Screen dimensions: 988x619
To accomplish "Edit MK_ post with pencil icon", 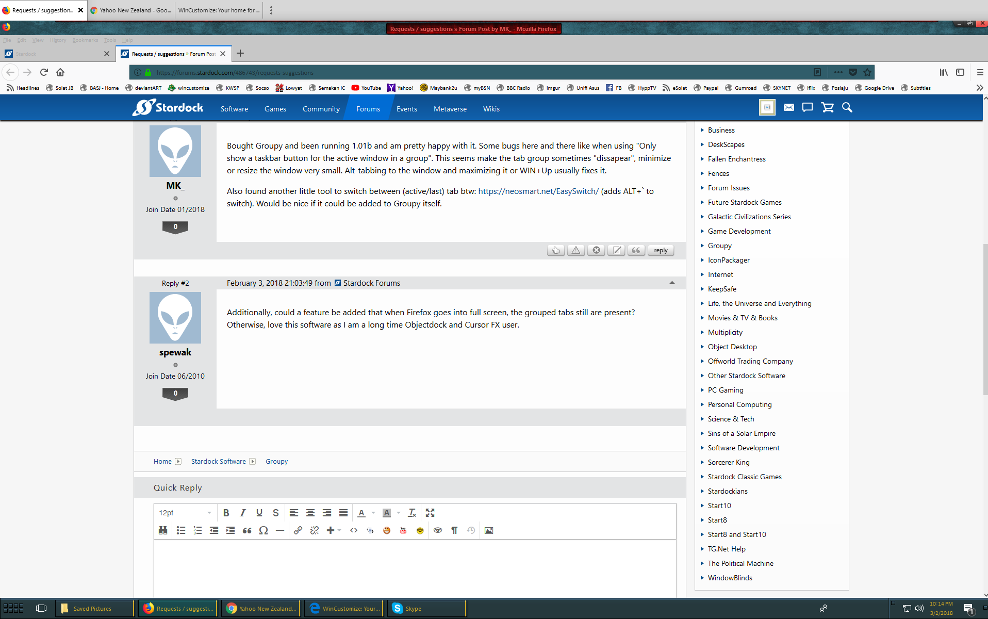I will click(x=616, y=250).
